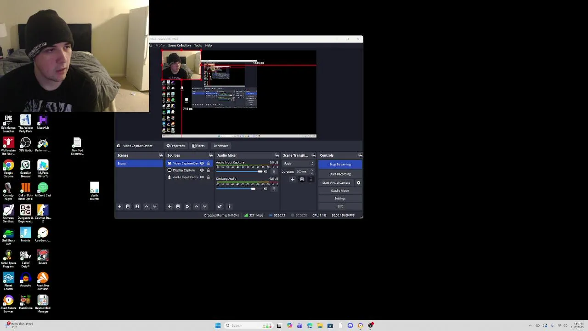Screen dimensions: 588x331
Task: Move scene up arrow in Scenes panel
Action: 147,206
